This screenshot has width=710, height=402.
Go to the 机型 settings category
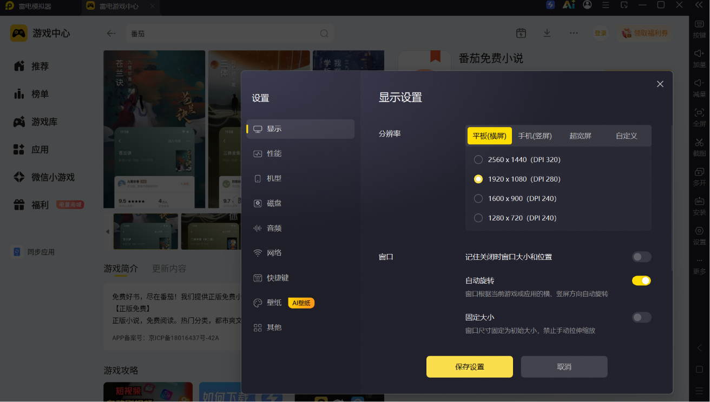300,178
